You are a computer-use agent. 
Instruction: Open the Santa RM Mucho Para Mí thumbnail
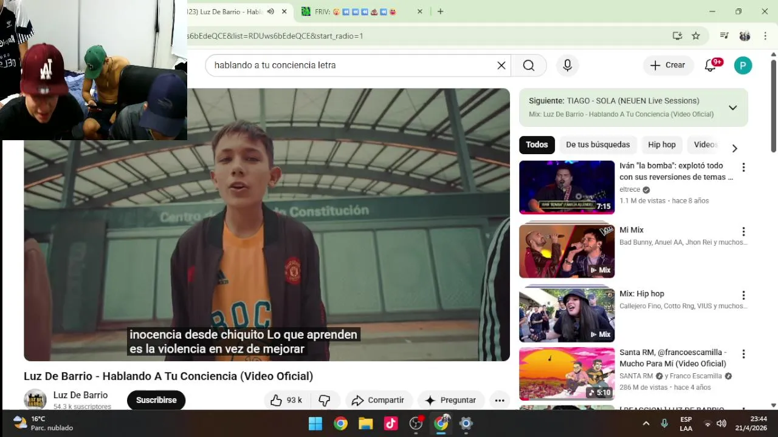tap(566, 374)
